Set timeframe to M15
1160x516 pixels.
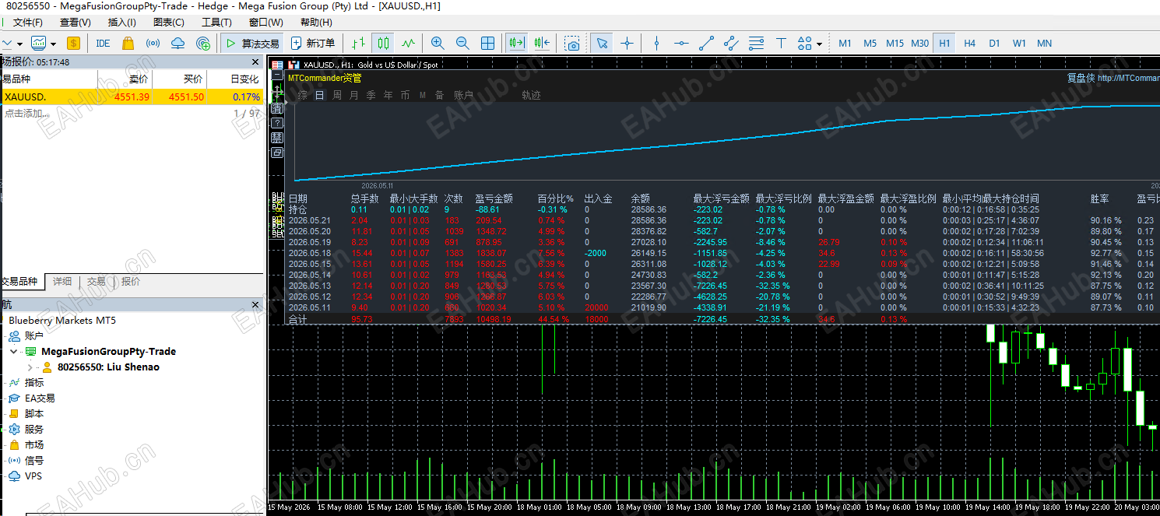pos(895,44)
